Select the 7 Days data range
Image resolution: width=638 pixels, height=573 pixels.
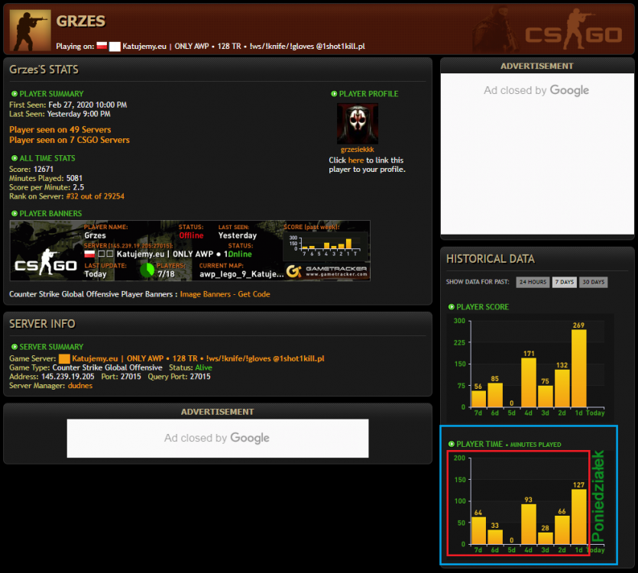tap(565, 282)
